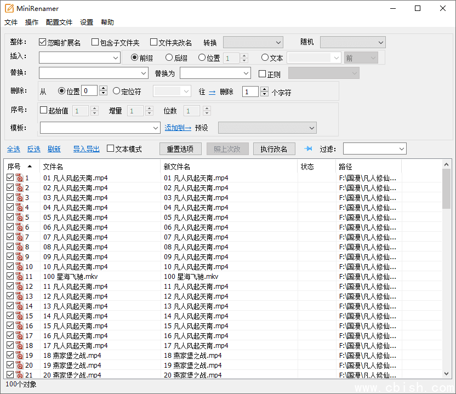Open the 操作 menu

[31, 22]
